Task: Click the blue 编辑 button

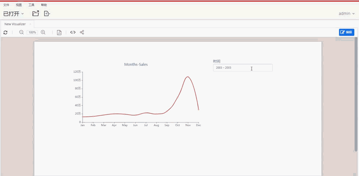Action: [346, 32]
